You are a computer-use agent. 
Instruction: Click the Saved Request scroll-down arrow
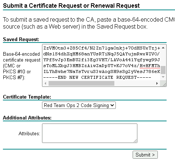click(163, 77)
